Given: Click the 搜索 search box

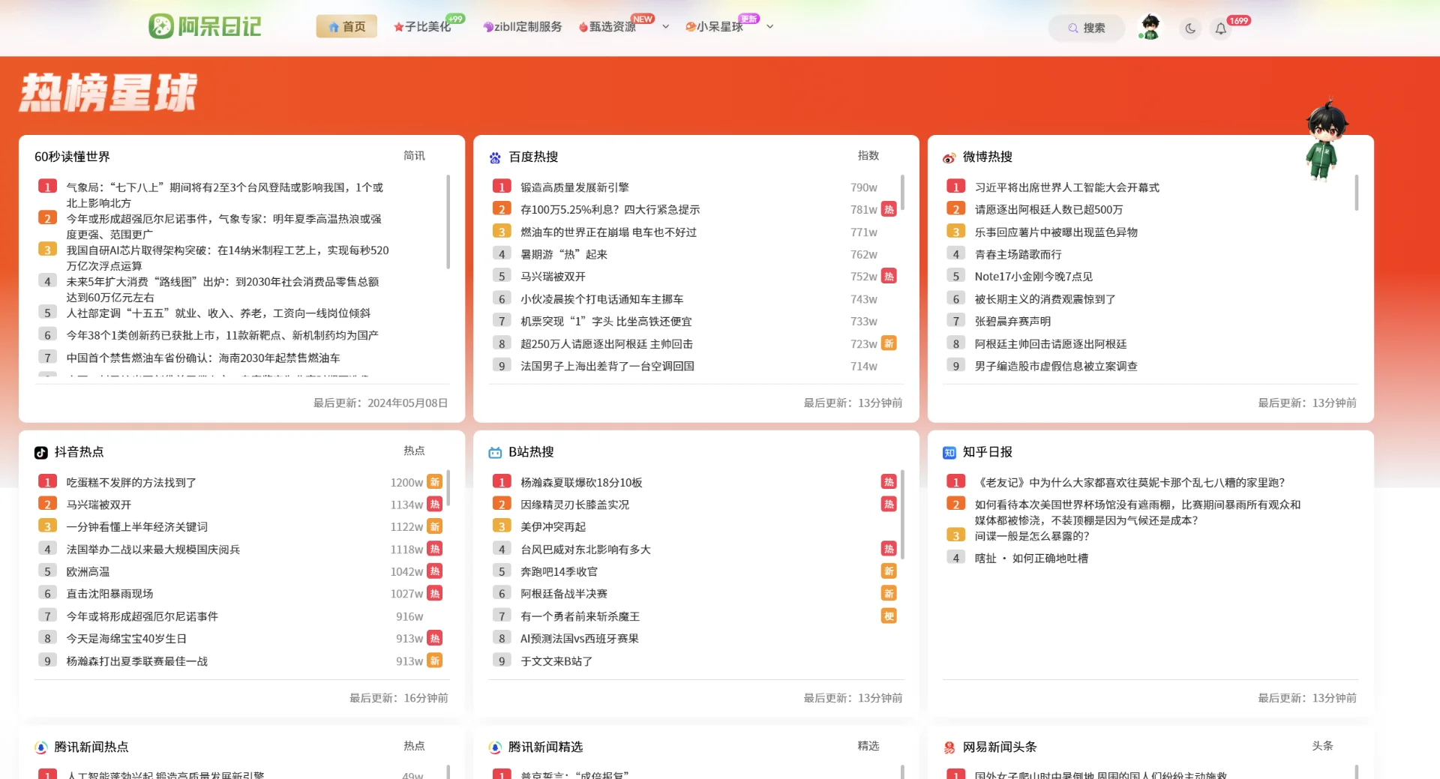Looking at the screenshot, I should click(x=1086, y=28).
